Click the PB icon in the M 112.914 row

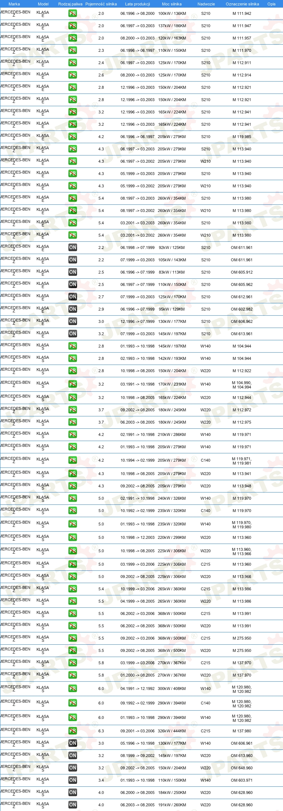pos(73,75)
